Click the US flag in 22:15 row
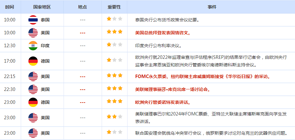Image resolution: width=295 pixels, height=140 pixels. (33, 76)
